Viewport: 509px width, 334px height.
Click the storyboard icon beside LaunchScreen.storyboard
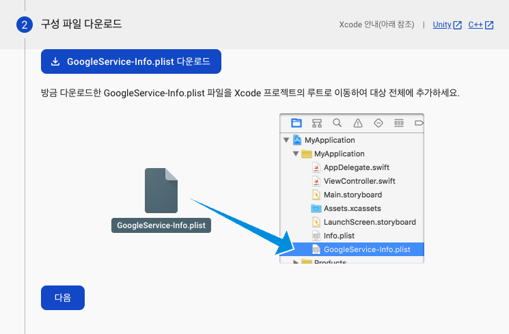pyautogui.click(x=316, y=222)
